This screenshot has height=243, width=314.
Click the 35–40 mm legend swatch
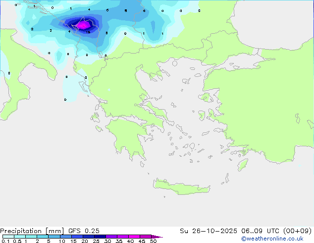[x=123, y=237]
